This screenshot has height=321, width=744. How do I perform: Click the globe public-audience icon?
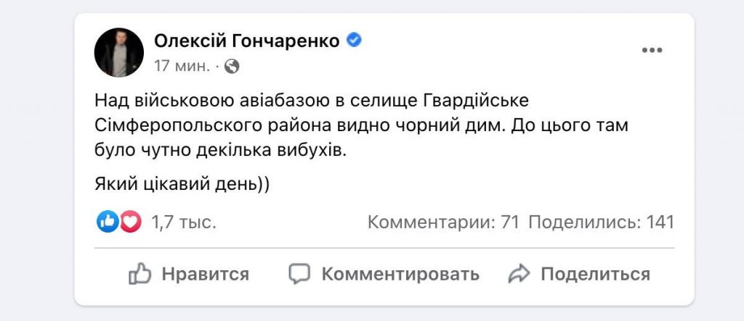coord(232,67)
